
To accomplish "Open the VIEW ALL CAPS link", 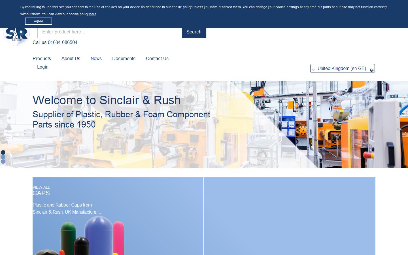I will coord(41,191).
